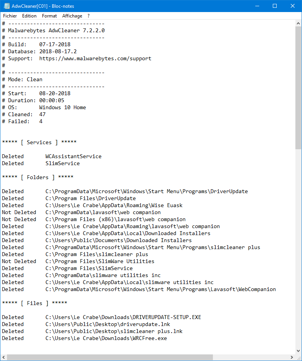Click the Build date 07-17-2018

tap(55, 44)
